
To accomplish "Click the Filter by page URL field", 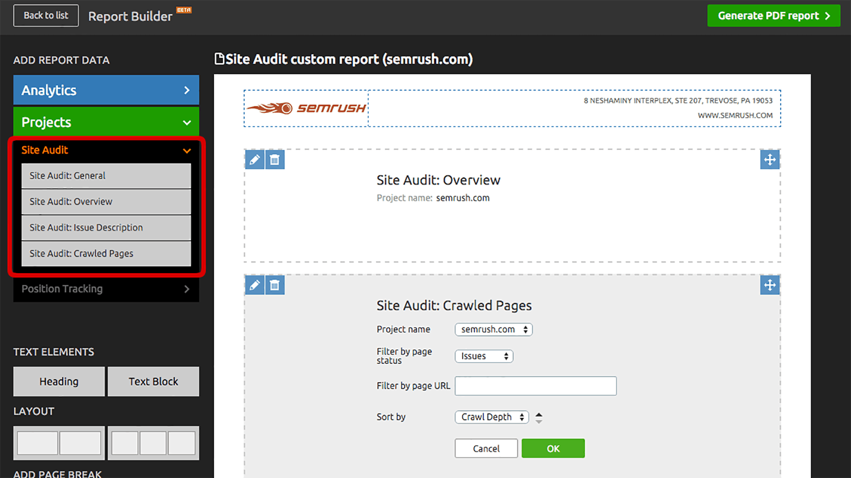I will (535, 386).
